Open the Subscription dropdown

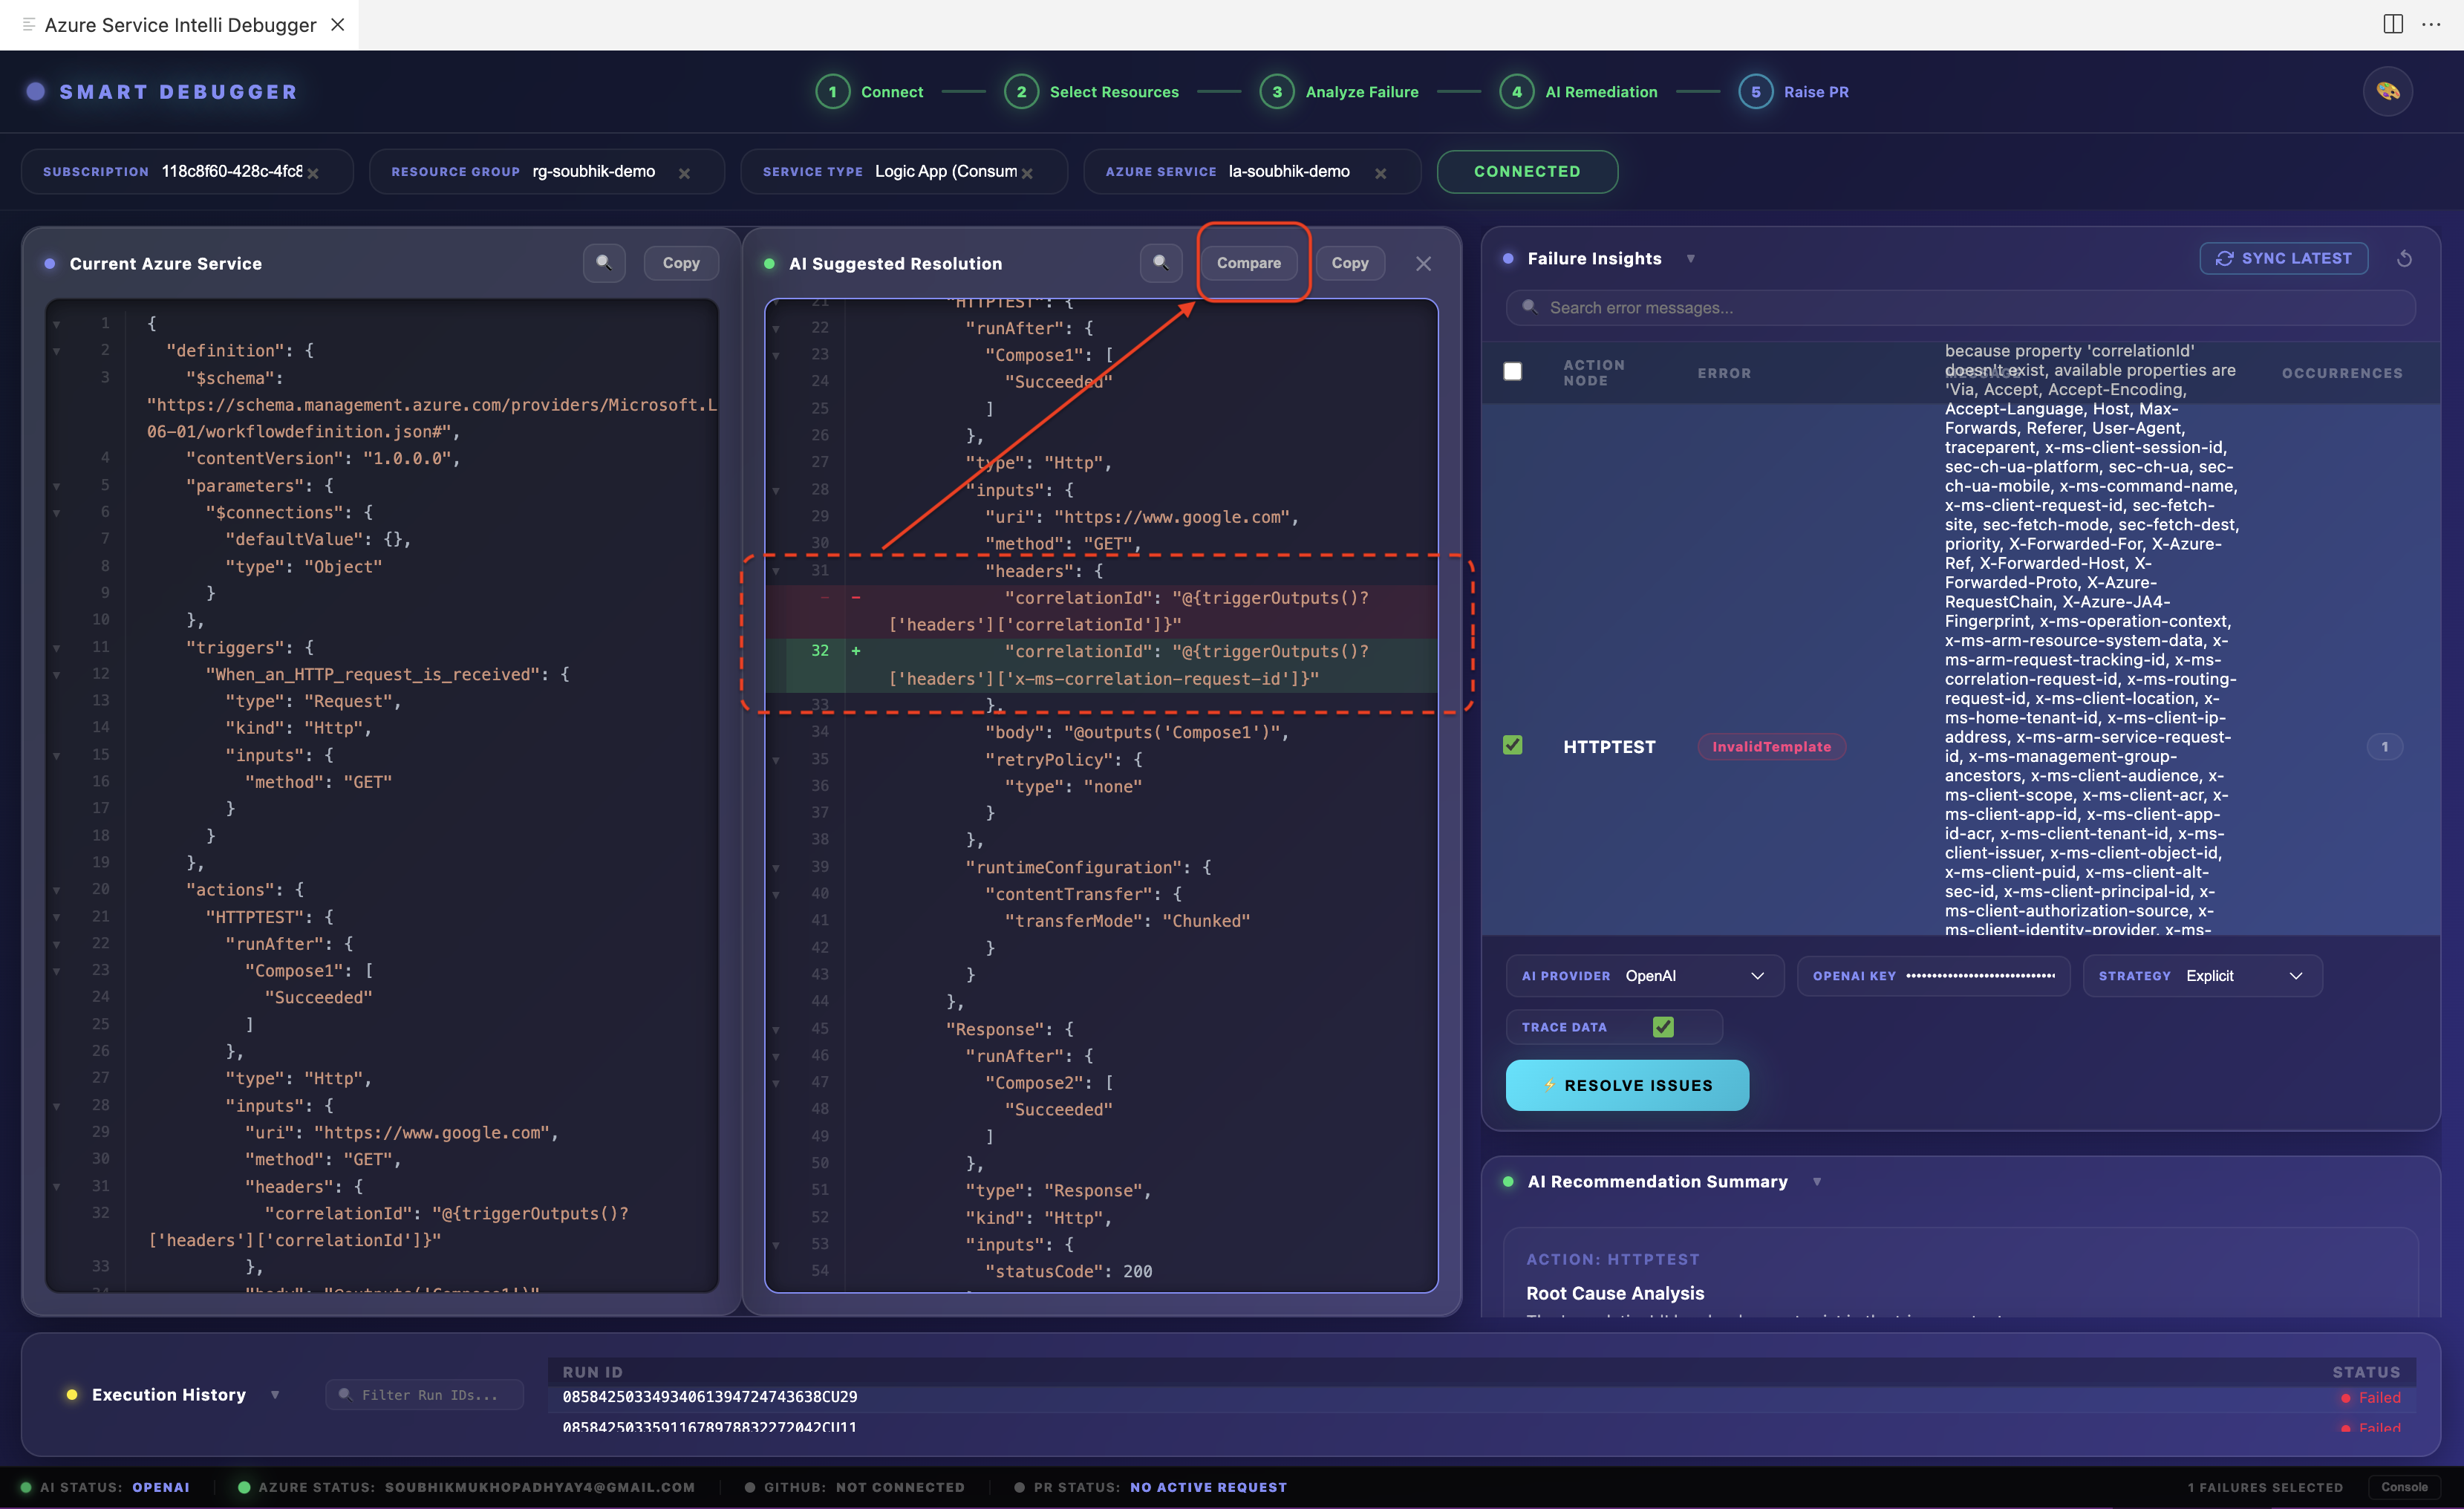click(x=187, y=171)
